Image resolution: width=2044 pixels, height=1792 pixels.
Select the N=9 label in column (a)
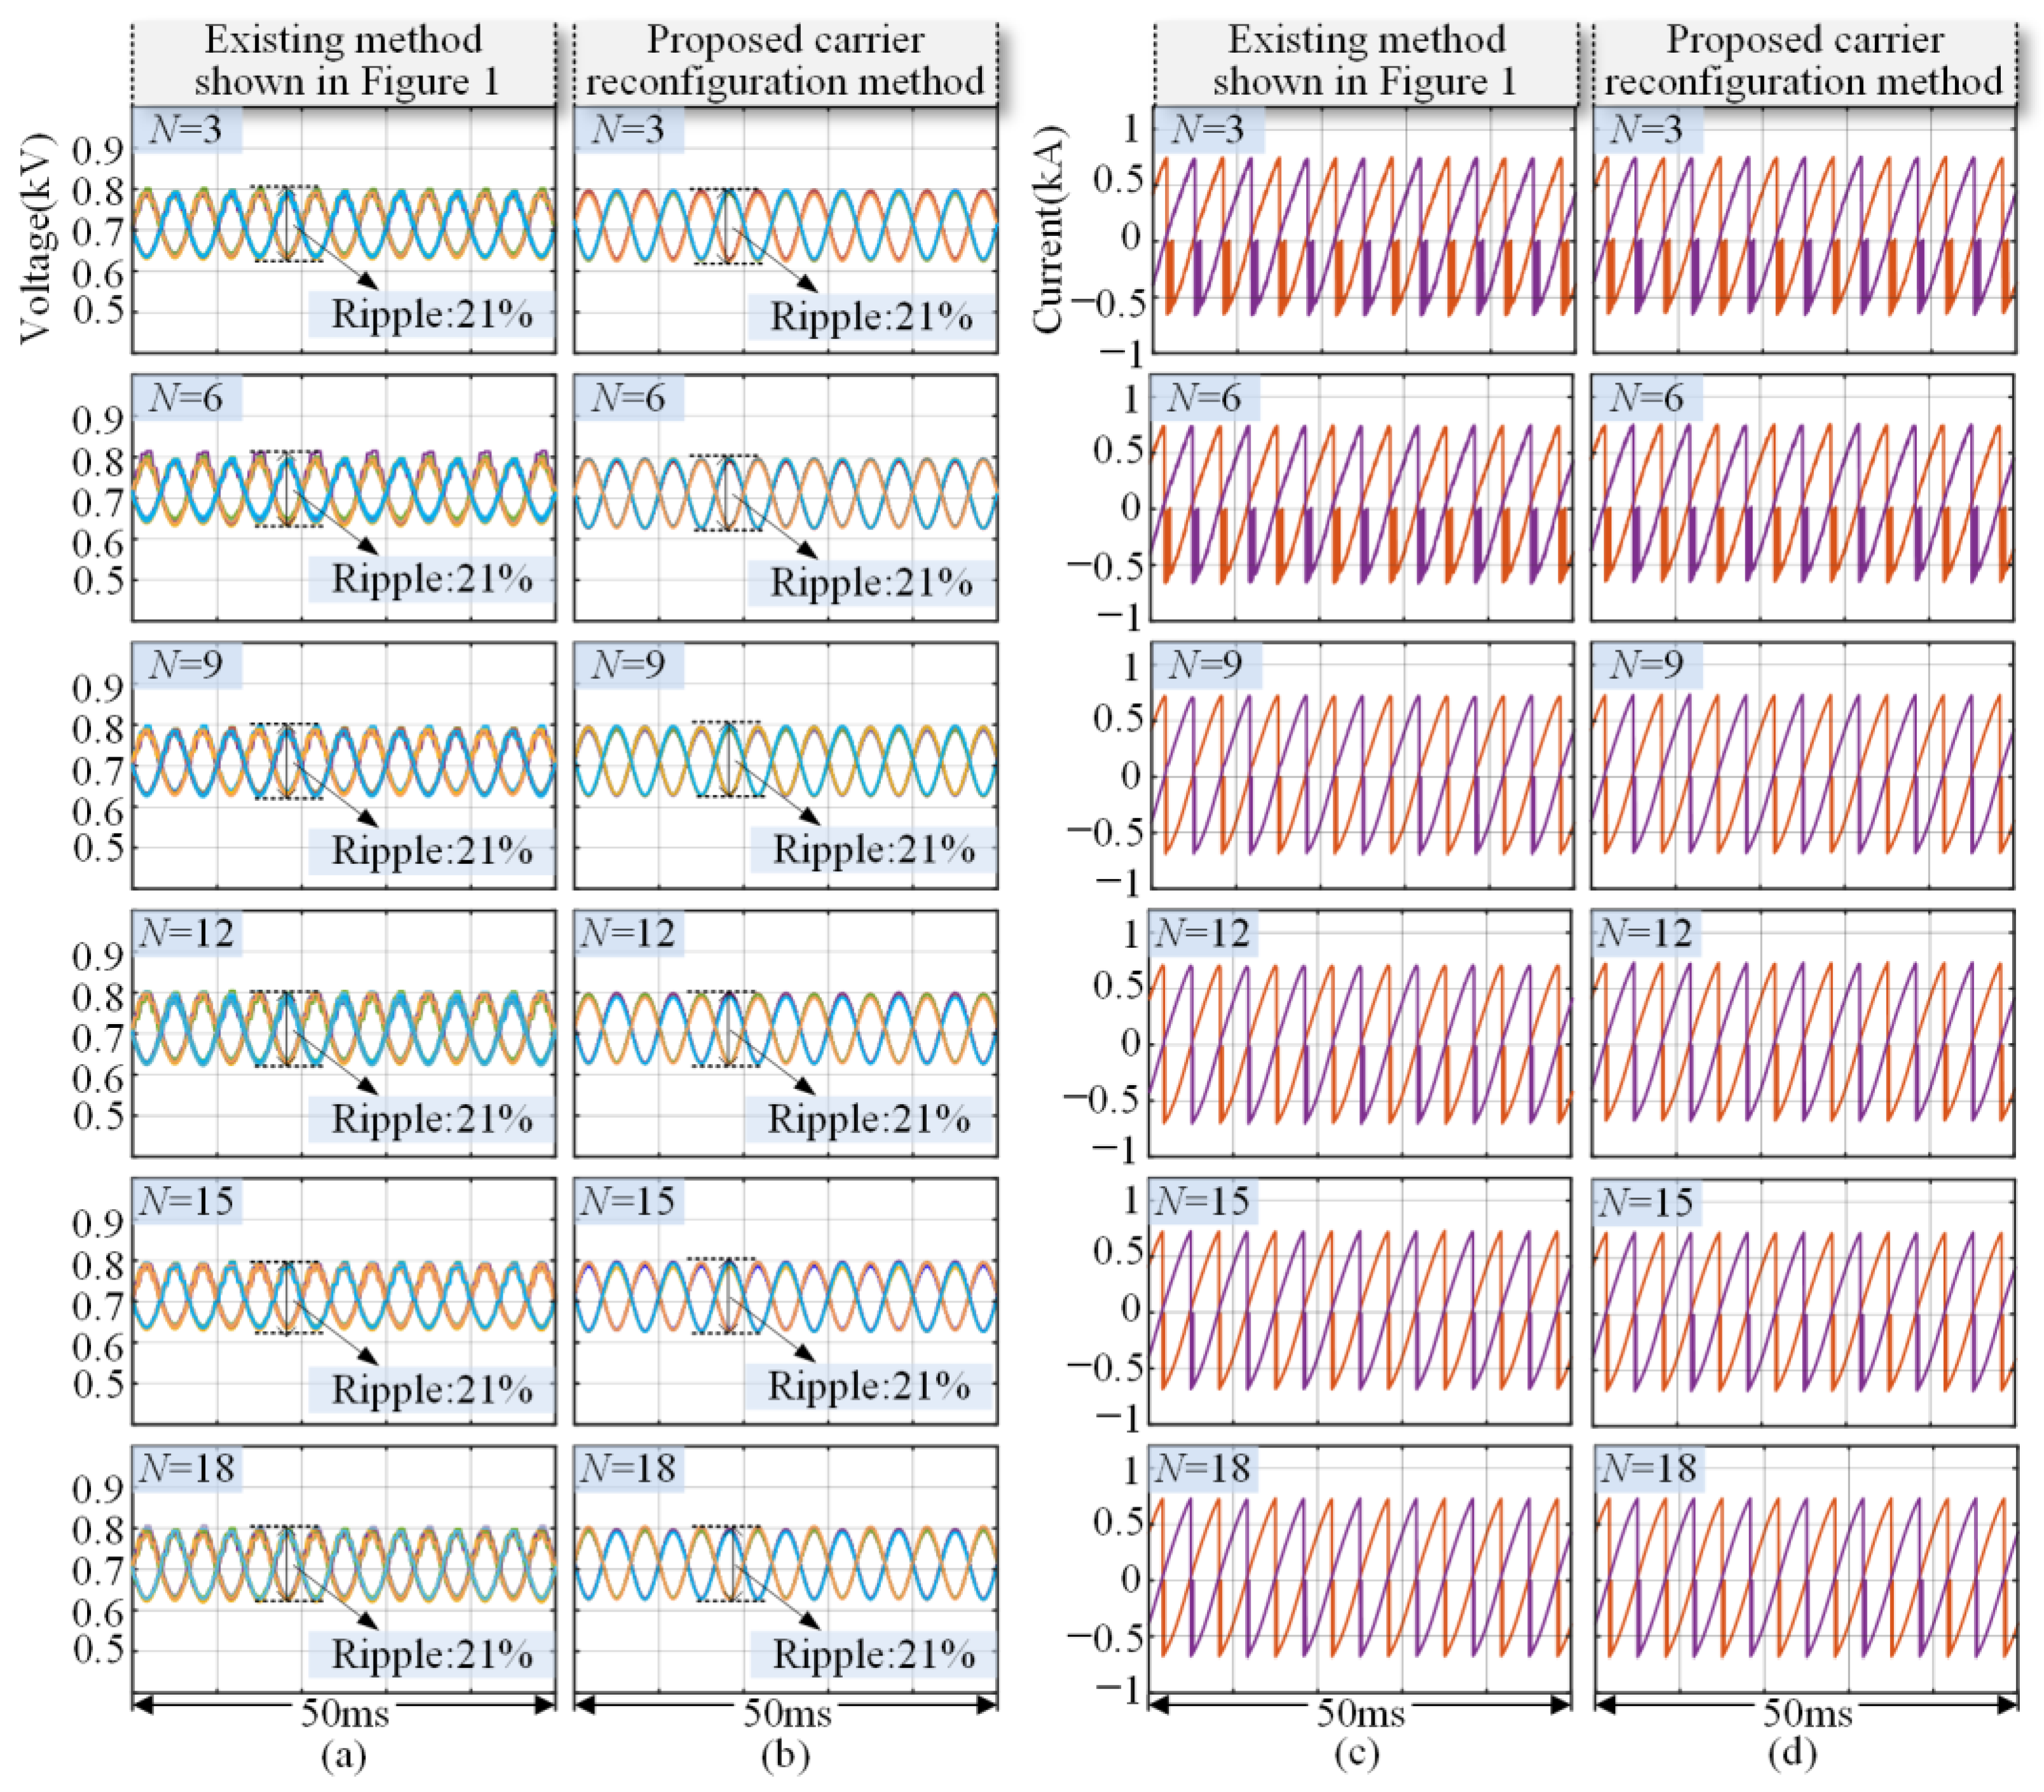coord(186,665)
